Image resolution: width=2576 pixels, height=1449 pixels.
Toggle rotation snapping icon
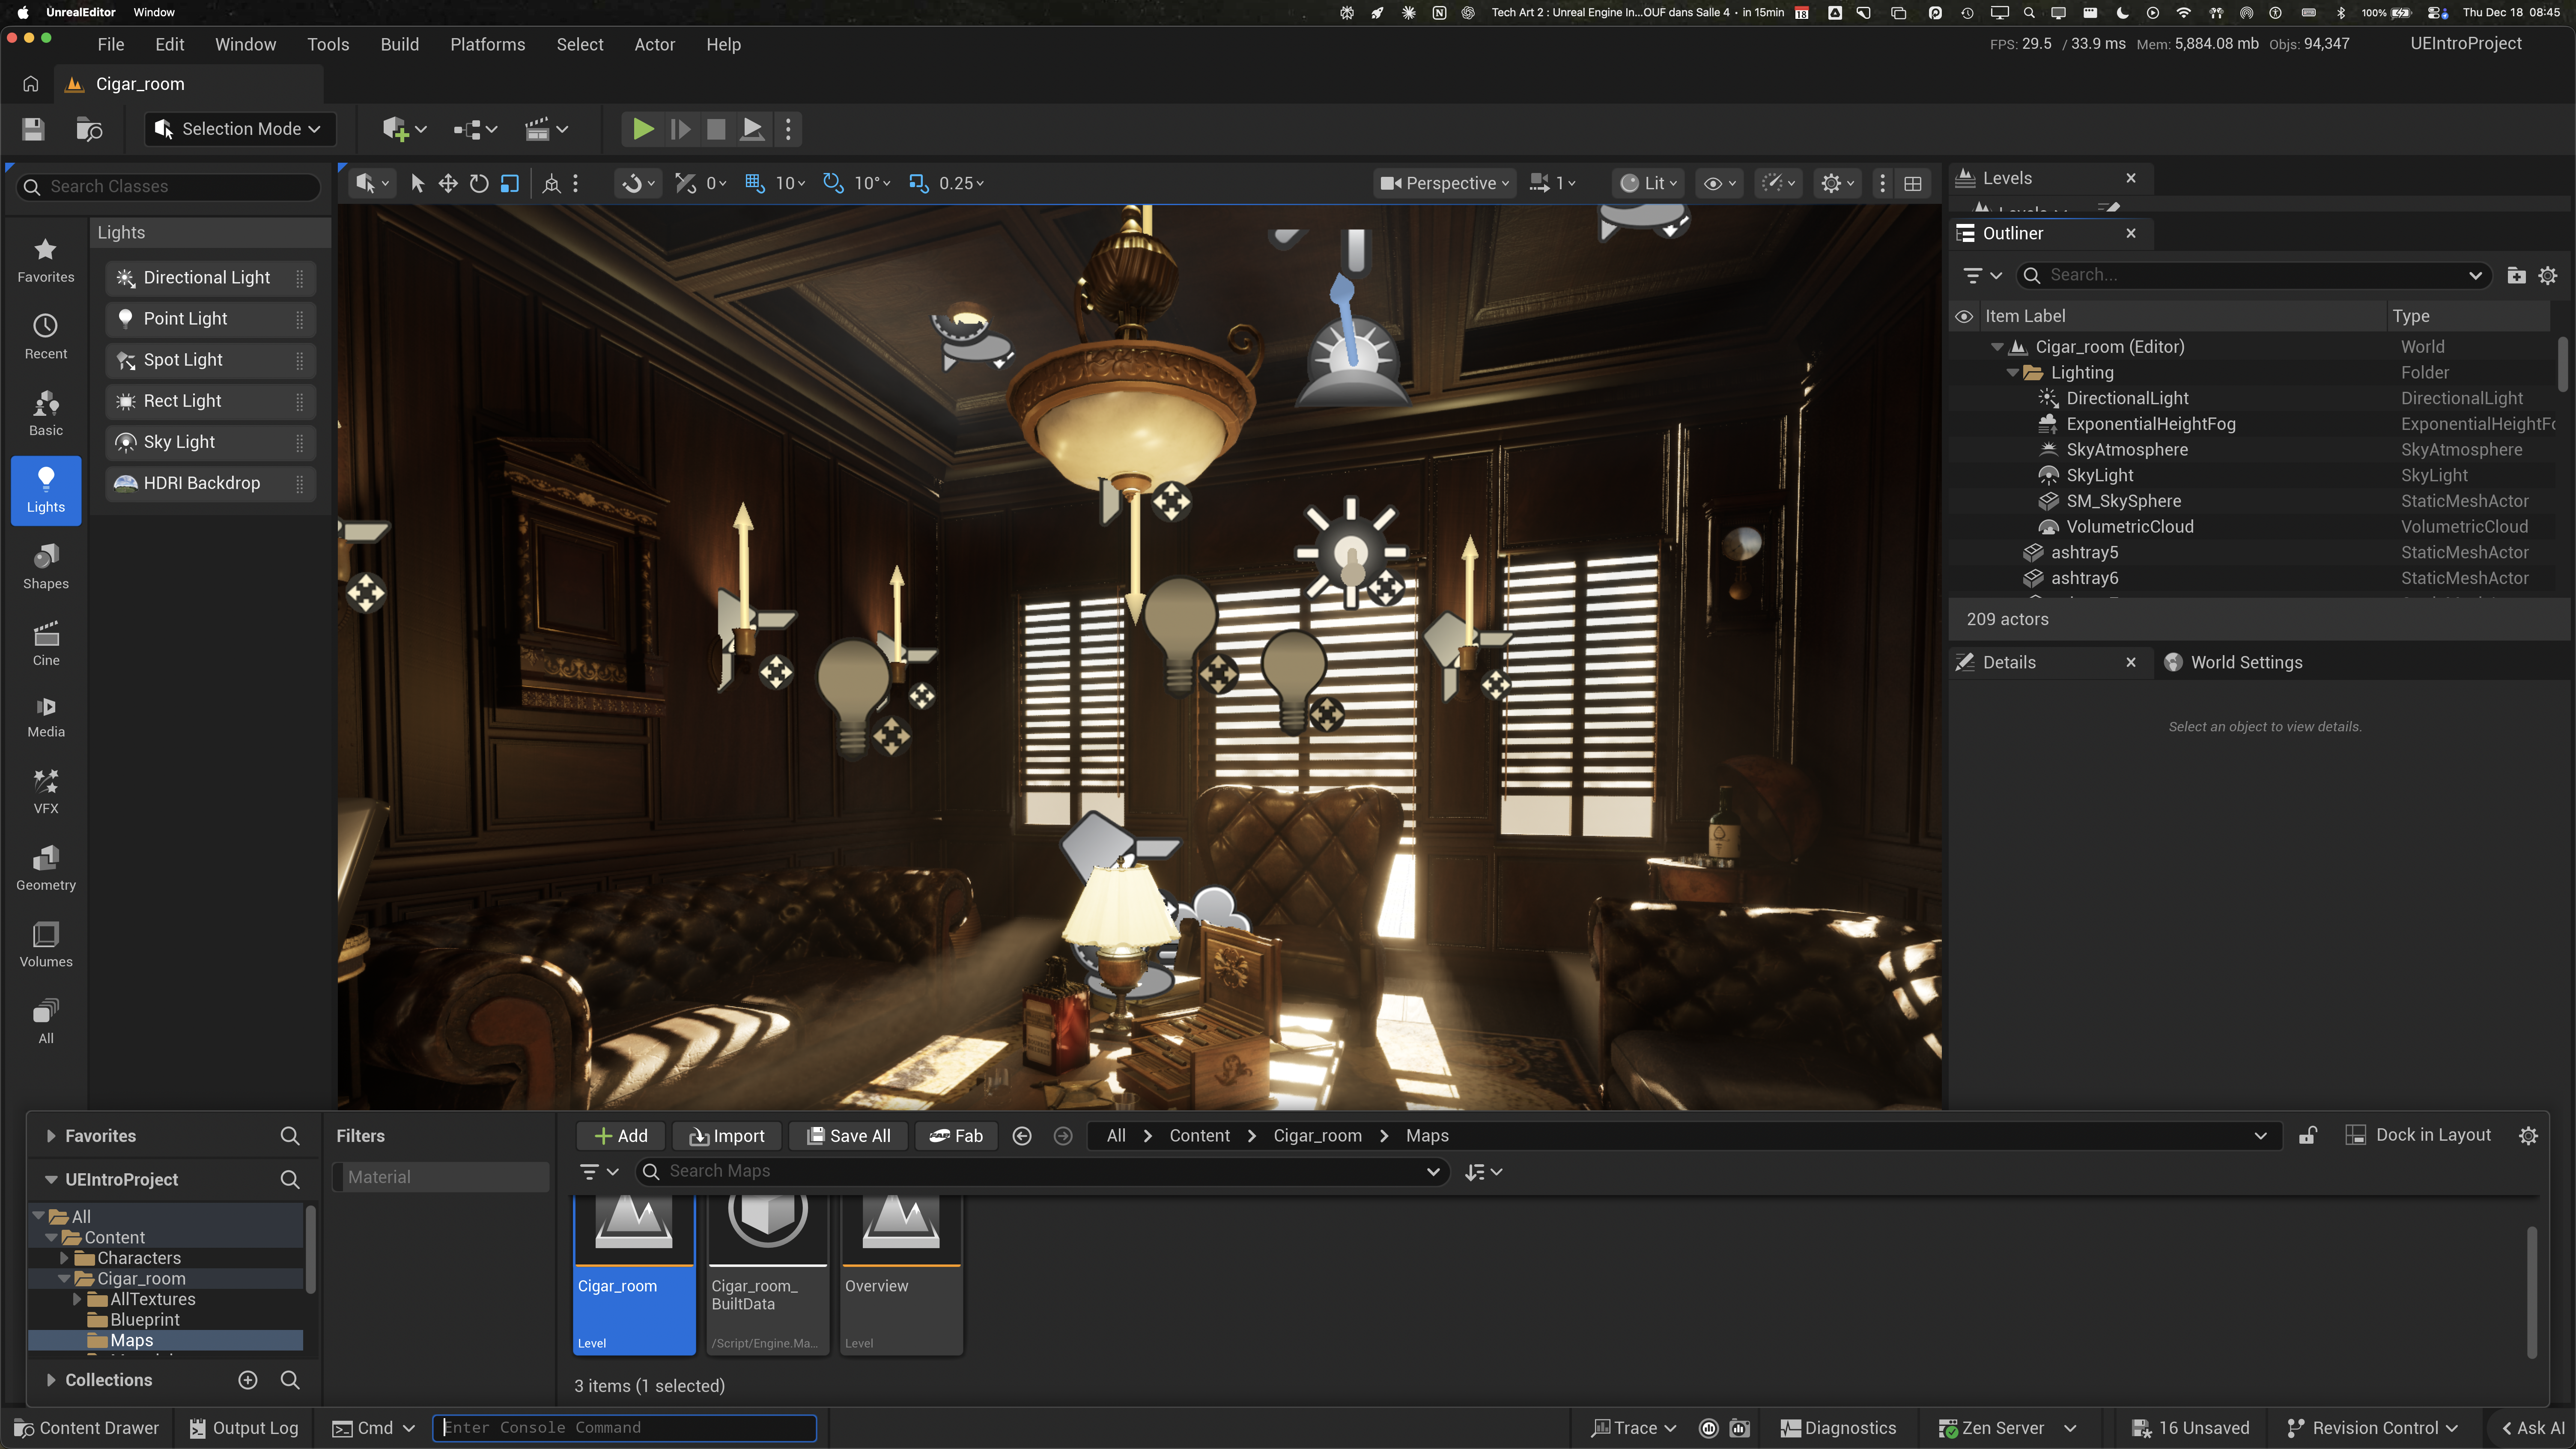[833, 183]
